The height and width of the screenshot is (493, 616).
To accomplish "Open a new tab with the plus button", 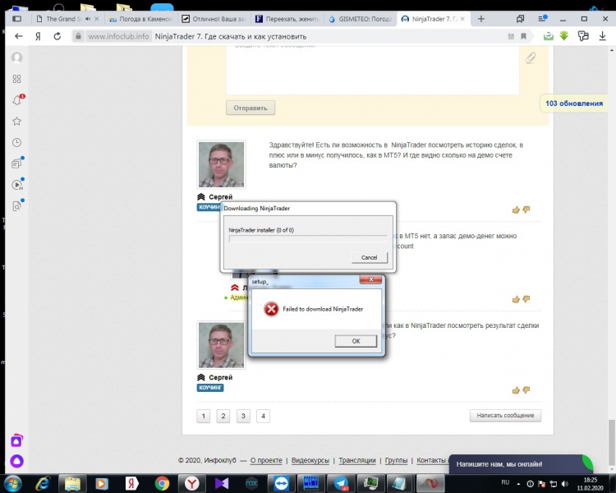I will click(480, 18).
